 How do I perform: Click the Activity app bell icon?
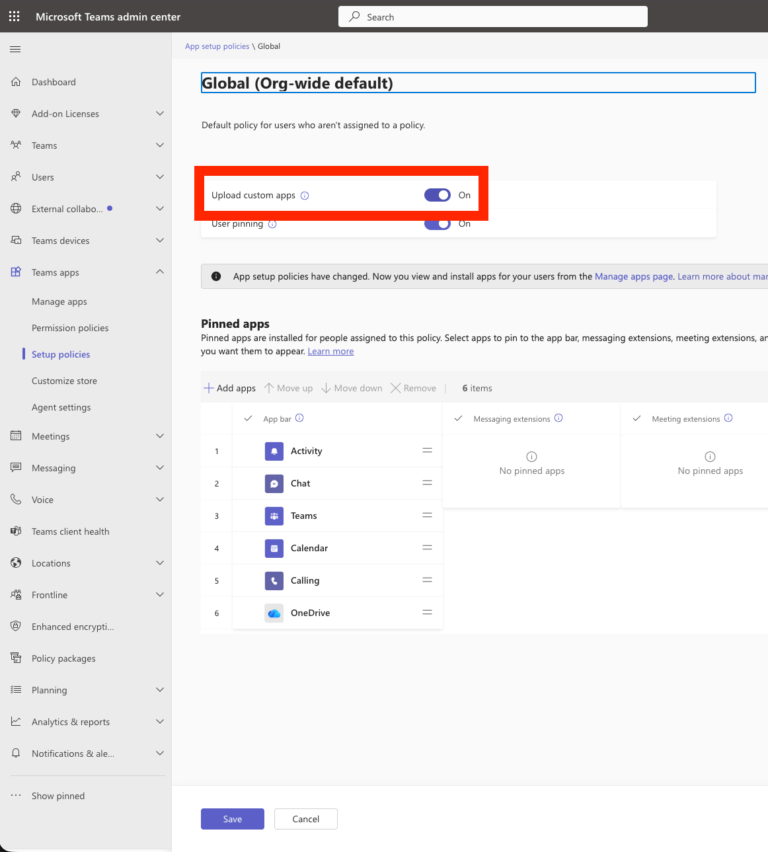[x=274, y=451]
